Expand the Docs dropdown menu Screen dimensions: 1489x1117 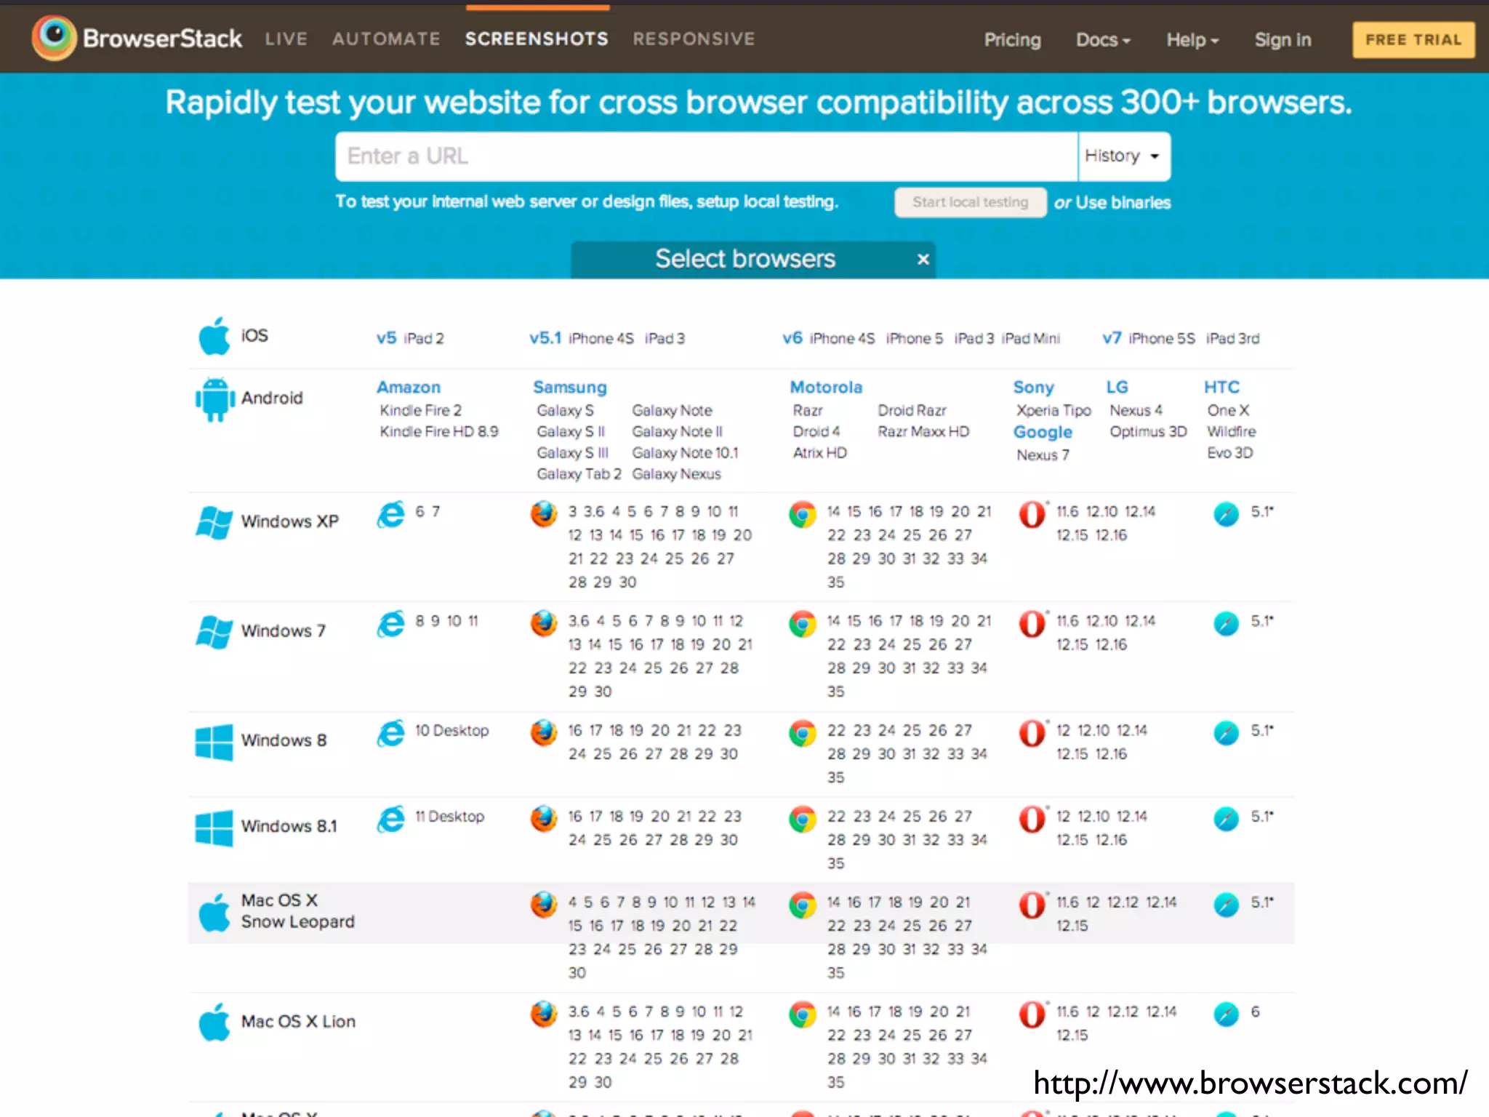1103,40
